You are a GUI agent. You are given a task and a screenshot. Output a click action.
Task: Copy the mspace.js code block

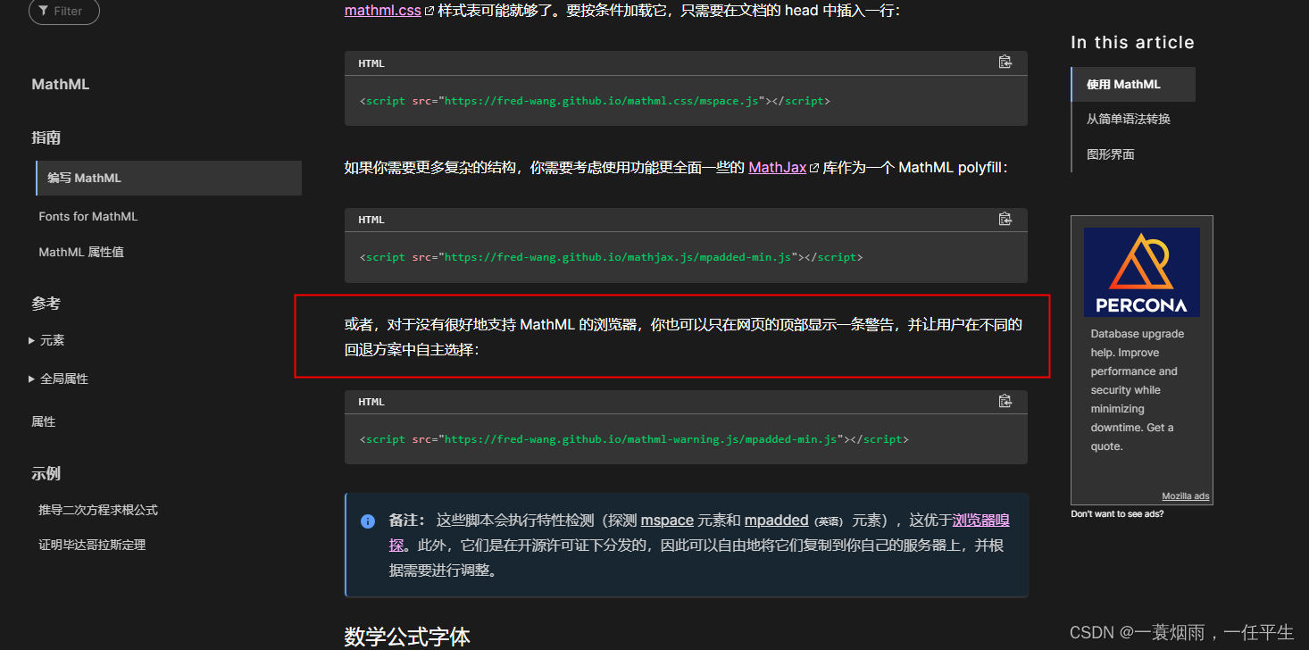pos(1005,62)
